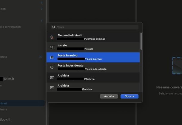The height and width of the screenshot is (125, 182).
Task: Pick the Posta indesiderata folder name
Action: (x=70, y=65)
